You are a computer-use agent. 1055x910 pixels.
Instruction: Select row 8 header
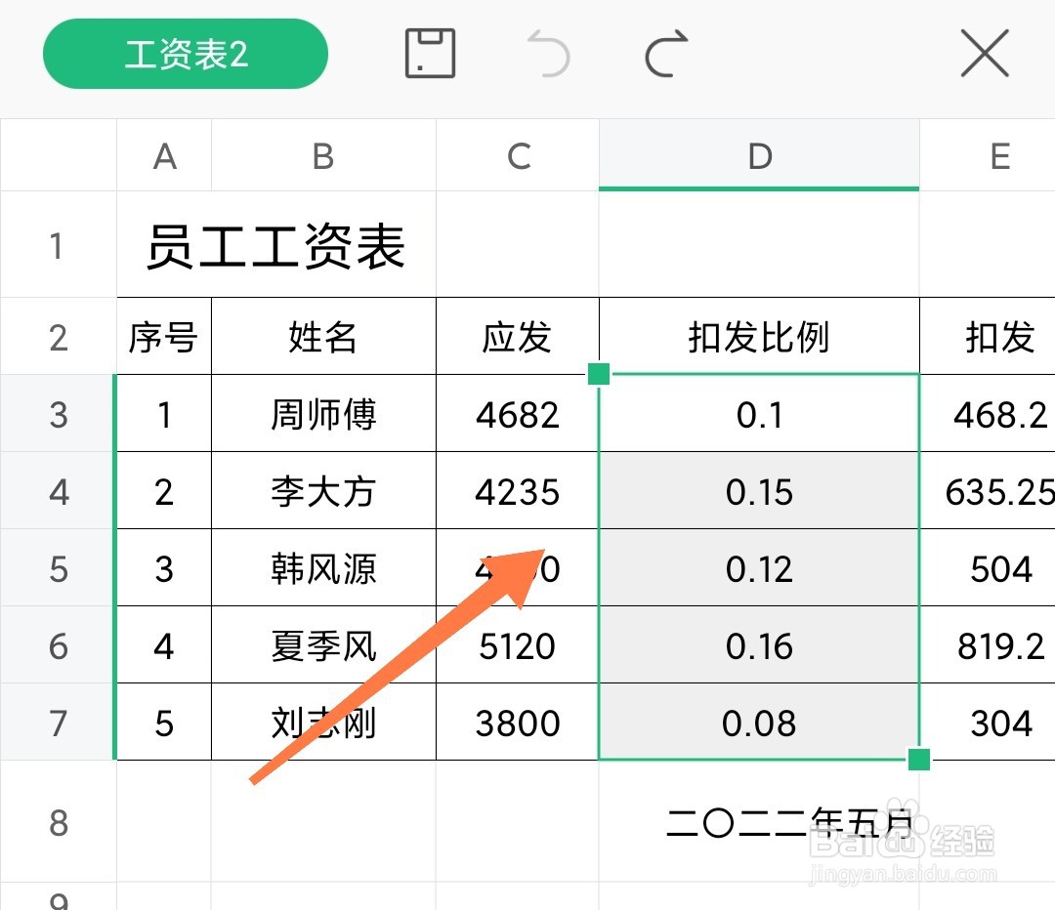click(x=58, y=824)
